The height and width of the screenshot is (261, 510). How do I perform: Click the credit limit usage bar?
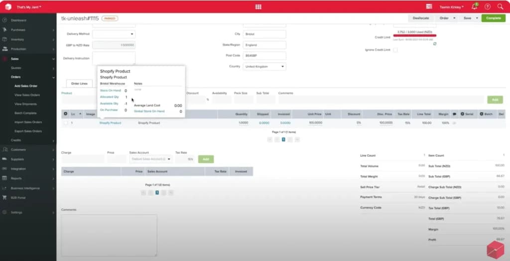pyautogui.click(x=415, y=35)
